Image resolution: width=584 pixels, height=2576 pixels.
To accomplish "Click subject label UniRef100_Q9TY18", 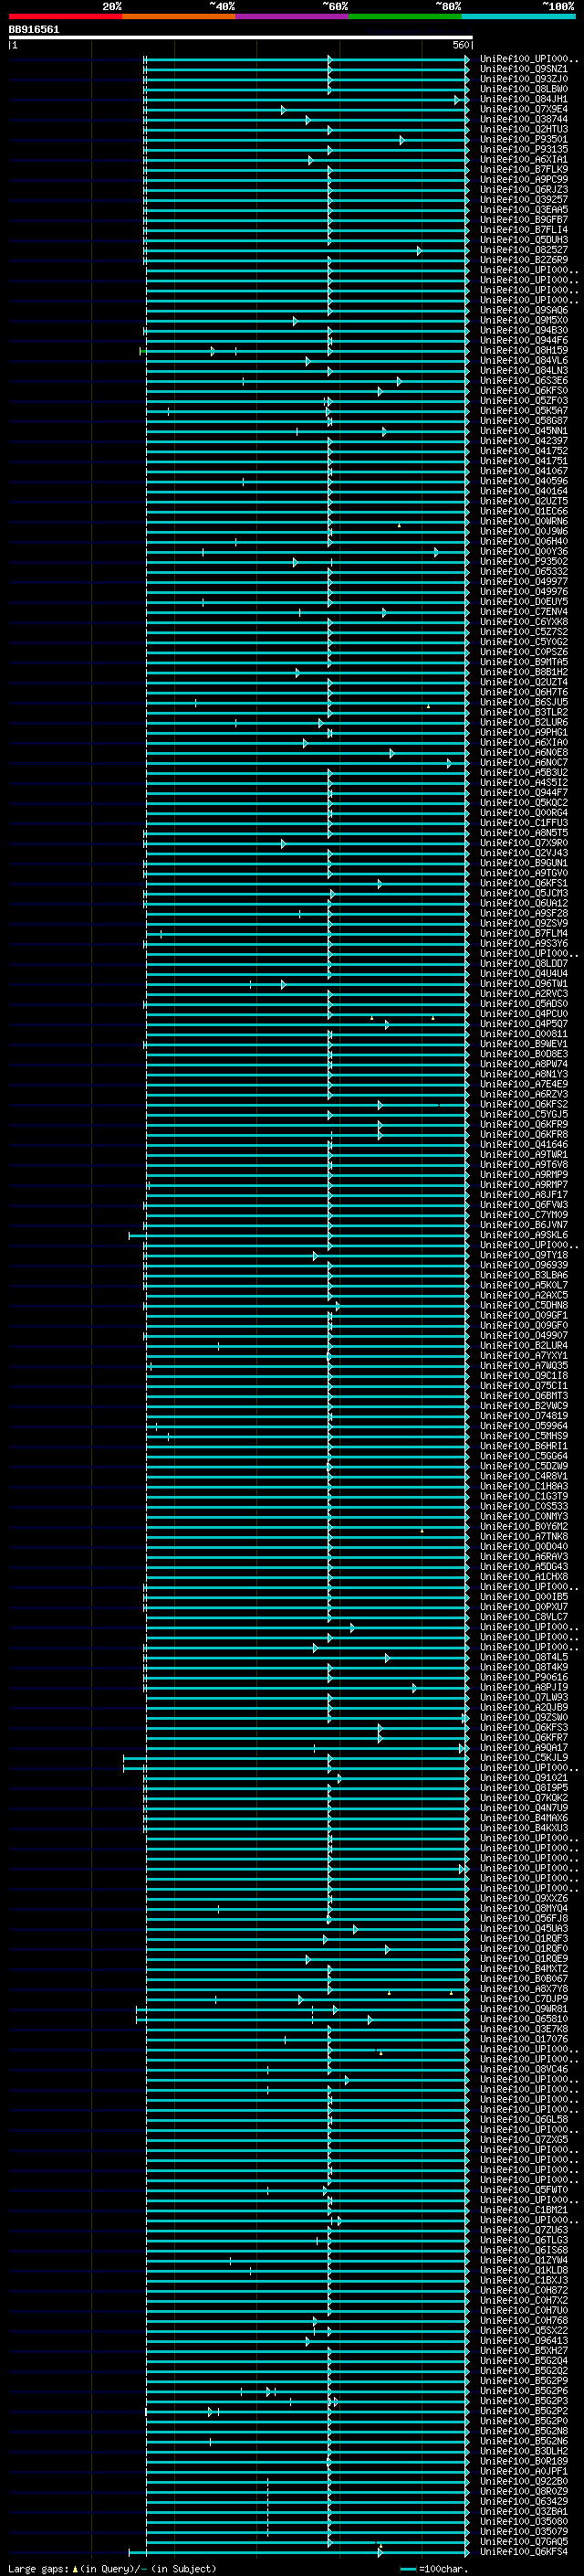I will pos(523,1254).
